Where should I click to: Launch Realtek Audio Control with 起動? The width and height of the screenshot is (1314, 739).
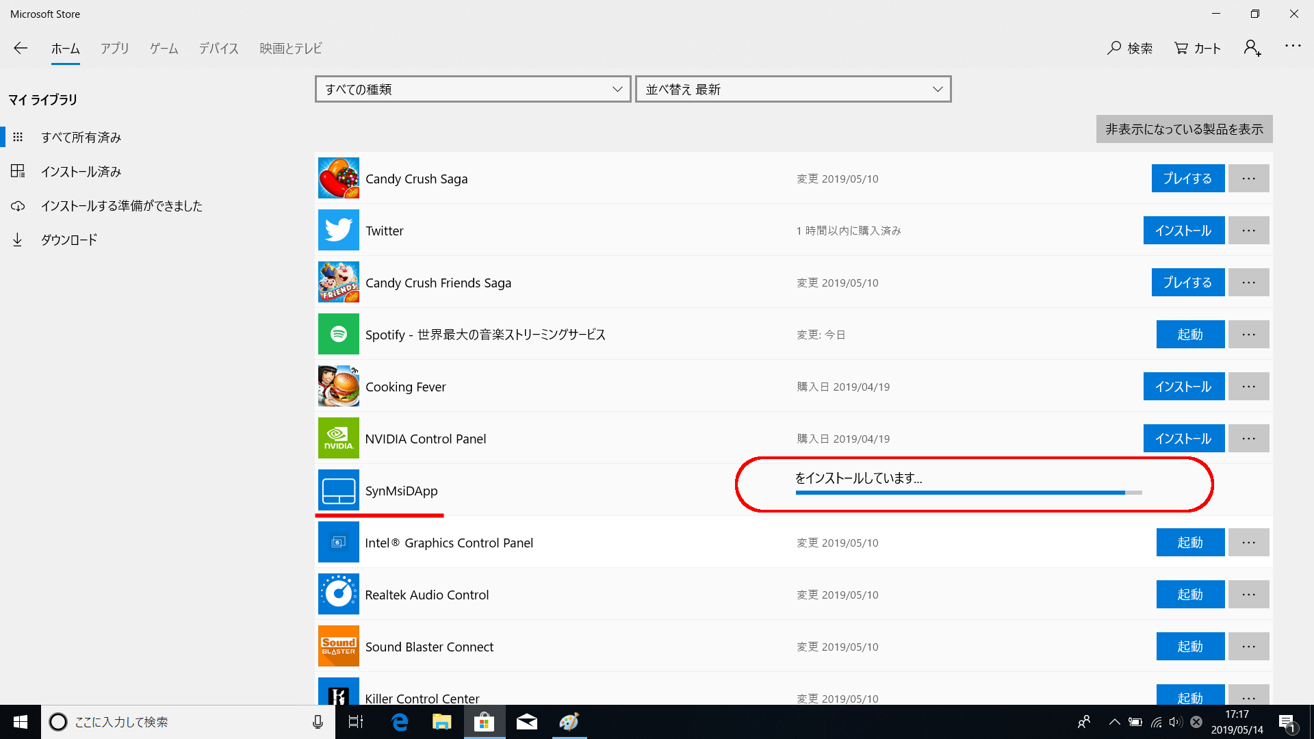pyautogui.click(x=1191, y=595)
